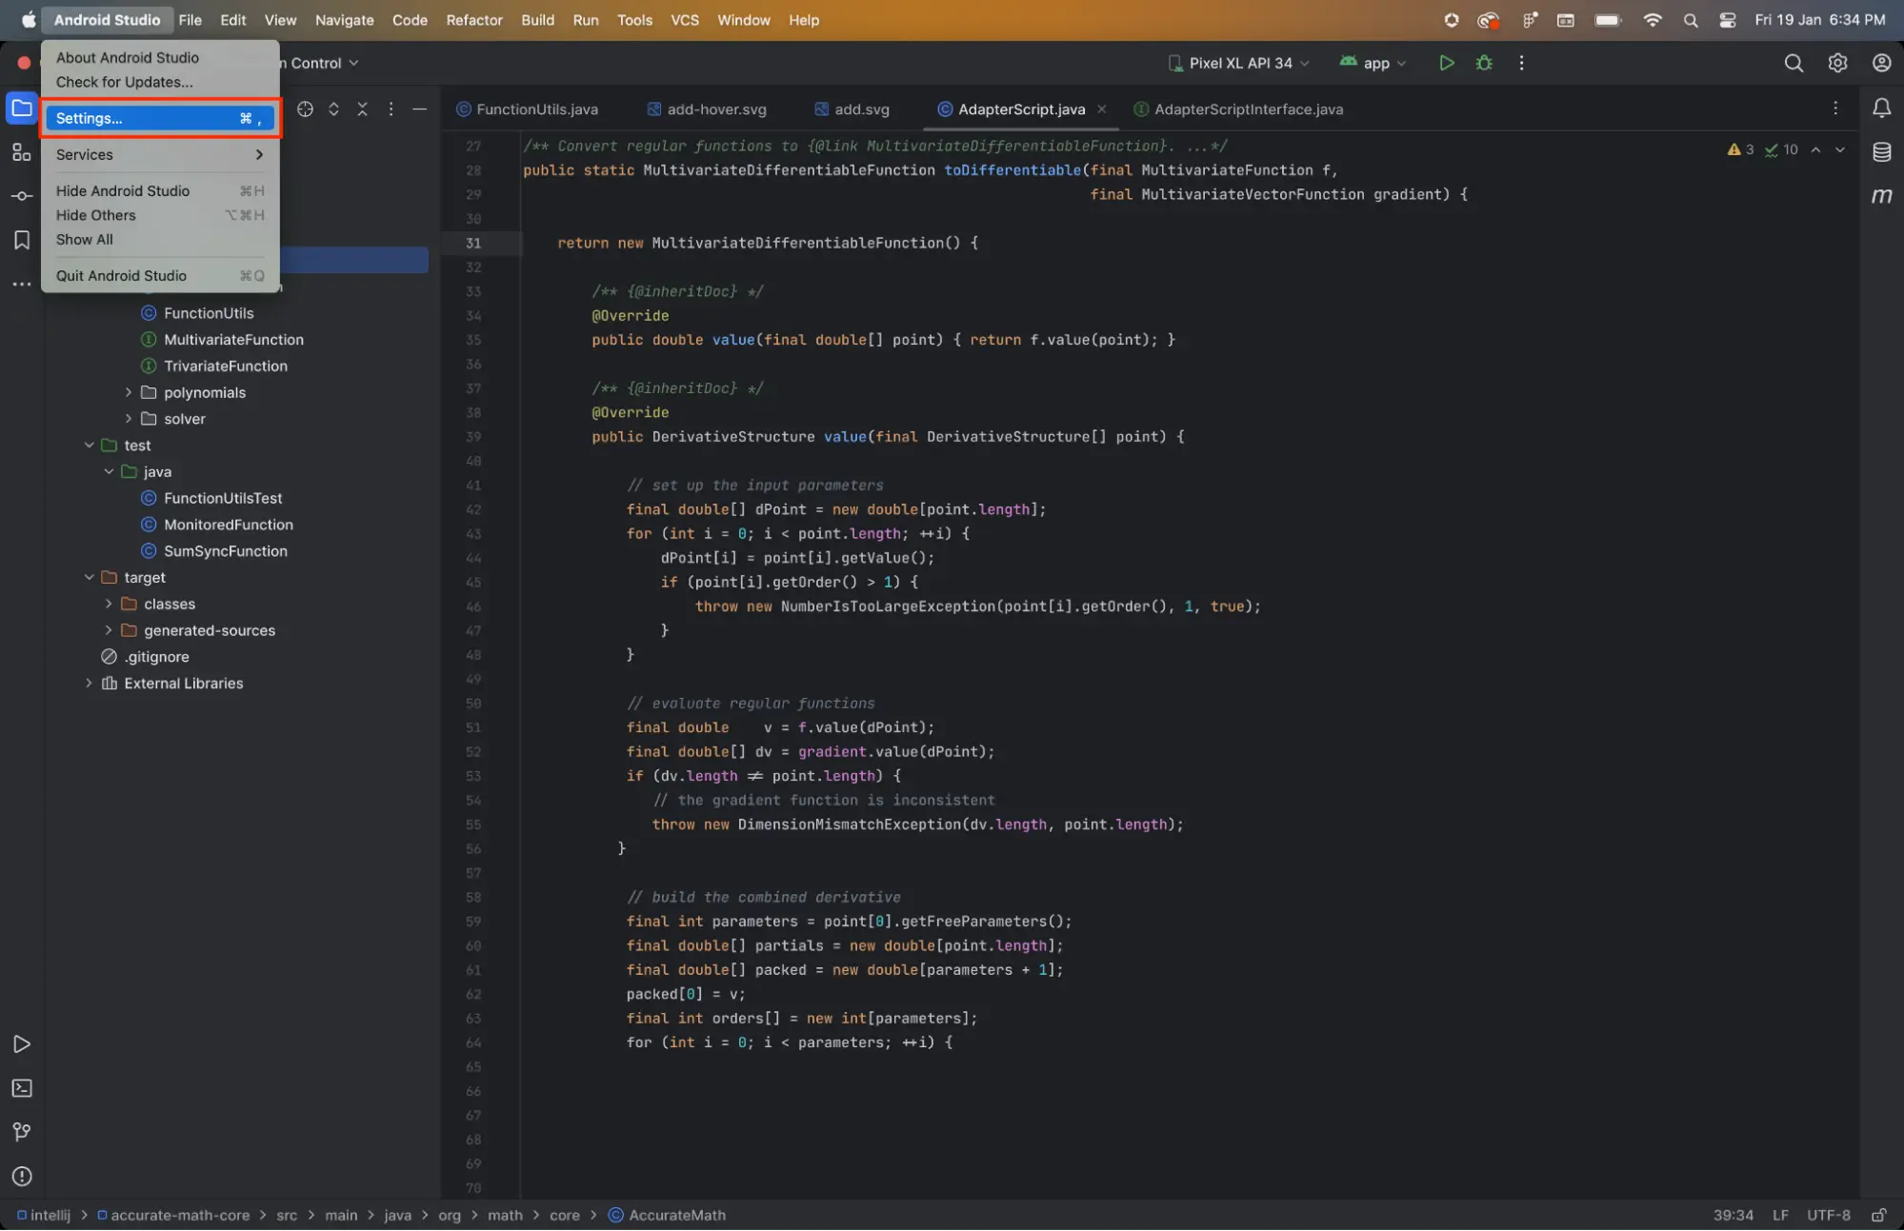This screenshot has width=1904, height=1231.
Task: Open the Problems tool window icon
Action: point(21,1176)
